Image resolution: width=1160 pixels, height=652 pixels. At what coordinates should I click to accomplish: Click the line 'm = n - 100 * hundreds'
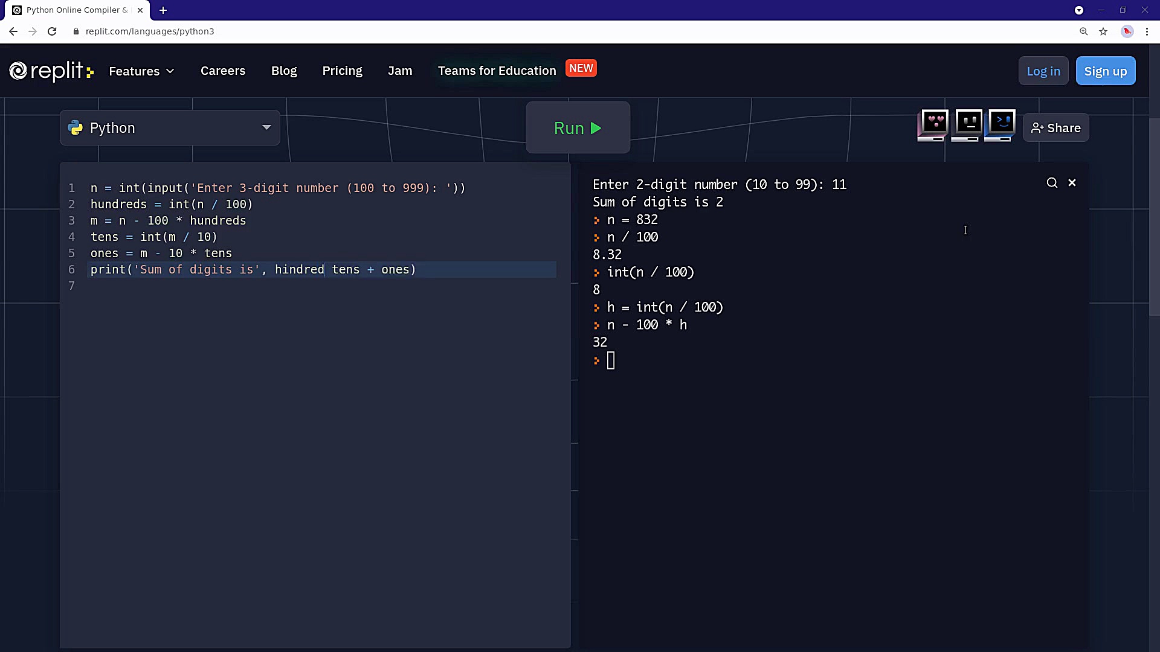(x=168, y=220)
